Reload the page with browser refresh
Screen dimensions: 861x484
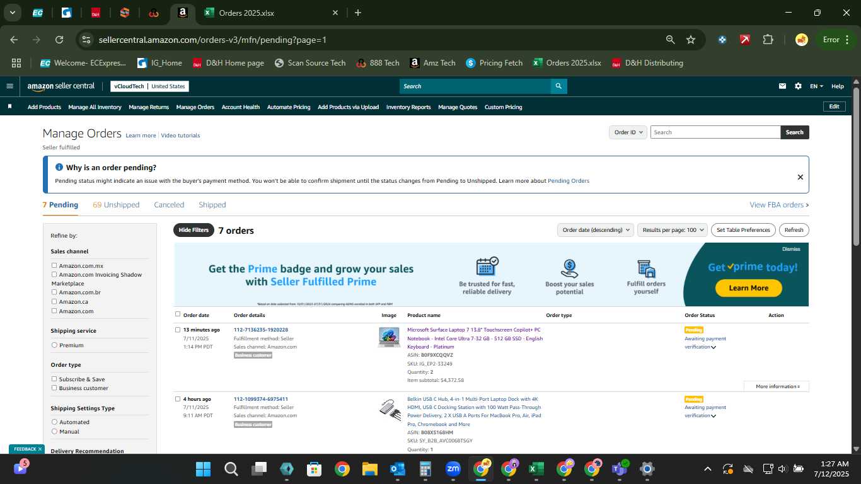click(59, 40)
